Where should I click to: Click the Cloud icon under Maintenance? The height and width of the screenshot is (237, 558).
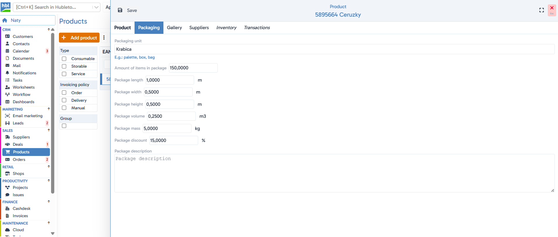[8, 230]
